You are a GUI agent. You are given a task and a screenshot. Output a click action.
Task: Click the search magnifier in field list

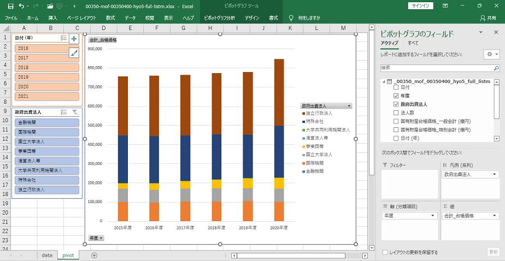[496, 68]
